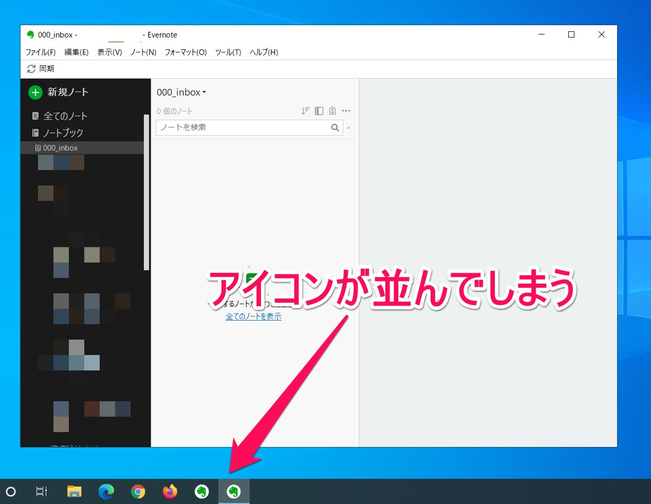Click the view options layout icon
The height and width of the screenshot is (504, 651).
[319, 110]
